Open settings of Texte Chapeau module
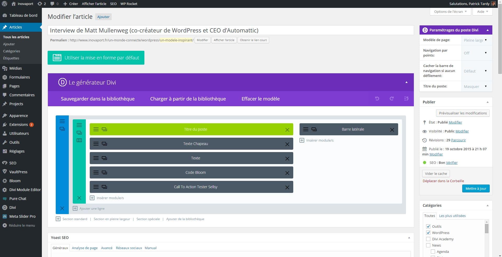 tap(96, 144)
